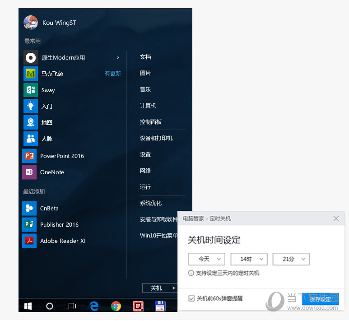Viewport: 349px width, 321px height.
Task: Click the 马克飞象 label
Action: click(52, 74)
